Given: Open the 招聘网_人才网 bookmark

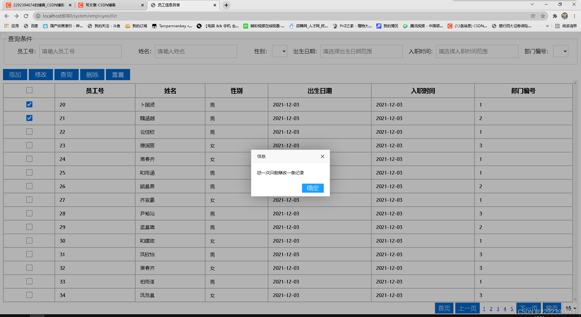Looking at the screenshot, I should [308, 26].
